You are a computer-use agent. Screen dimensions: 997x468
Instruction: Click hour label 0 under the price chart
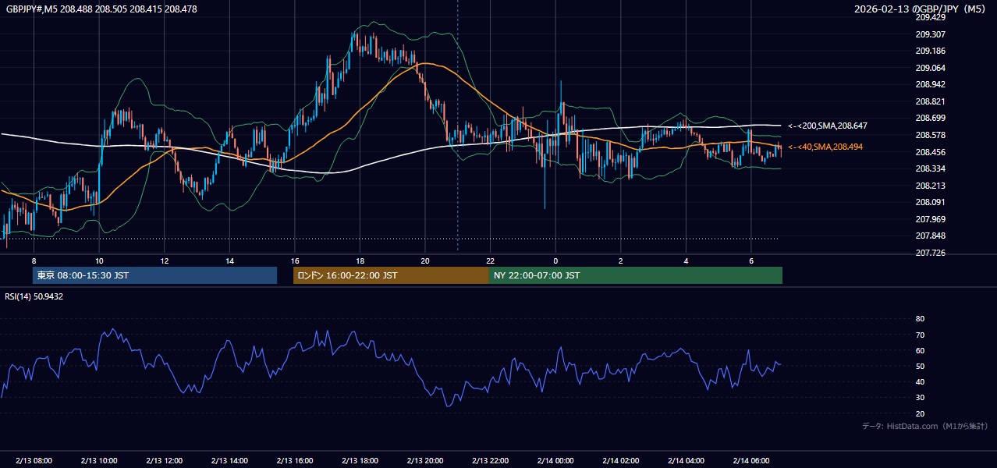555,261
